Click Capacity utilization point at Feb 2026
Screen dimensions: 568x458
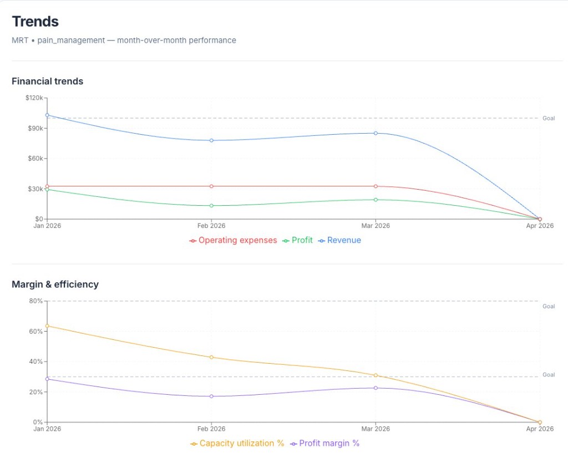tap(211, 357)
